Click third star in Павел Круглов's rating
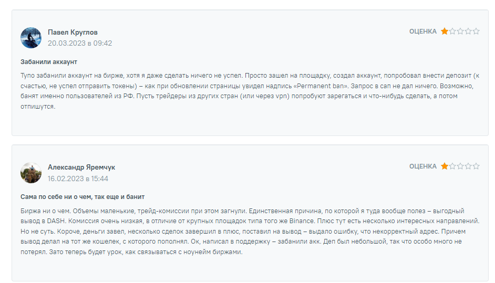 [x=460, y=31]
